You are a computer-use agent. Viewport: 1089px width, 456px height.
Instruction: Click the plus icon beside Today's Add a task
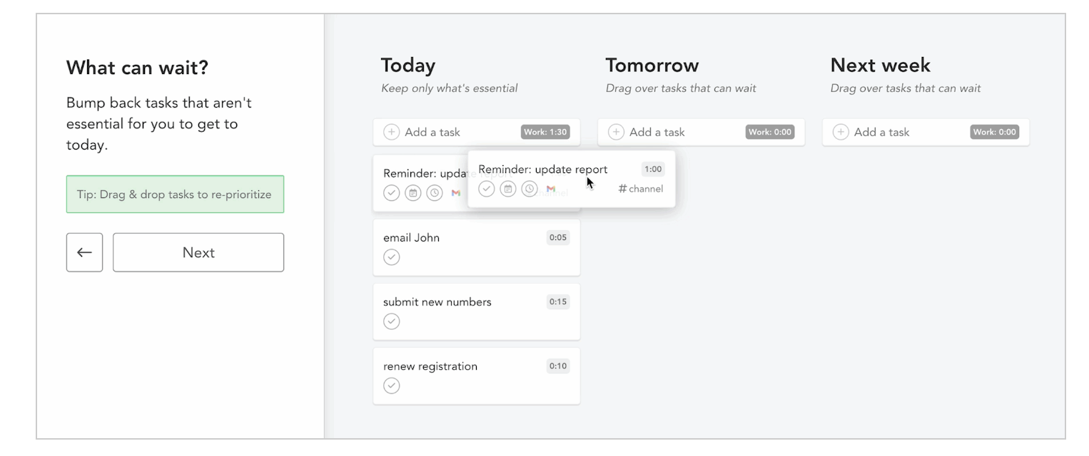point(391,132)
